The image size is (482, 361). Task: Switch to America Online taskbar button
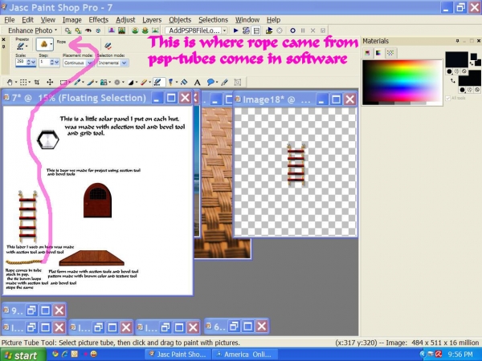pyautogui.click(x=245, y=355)
